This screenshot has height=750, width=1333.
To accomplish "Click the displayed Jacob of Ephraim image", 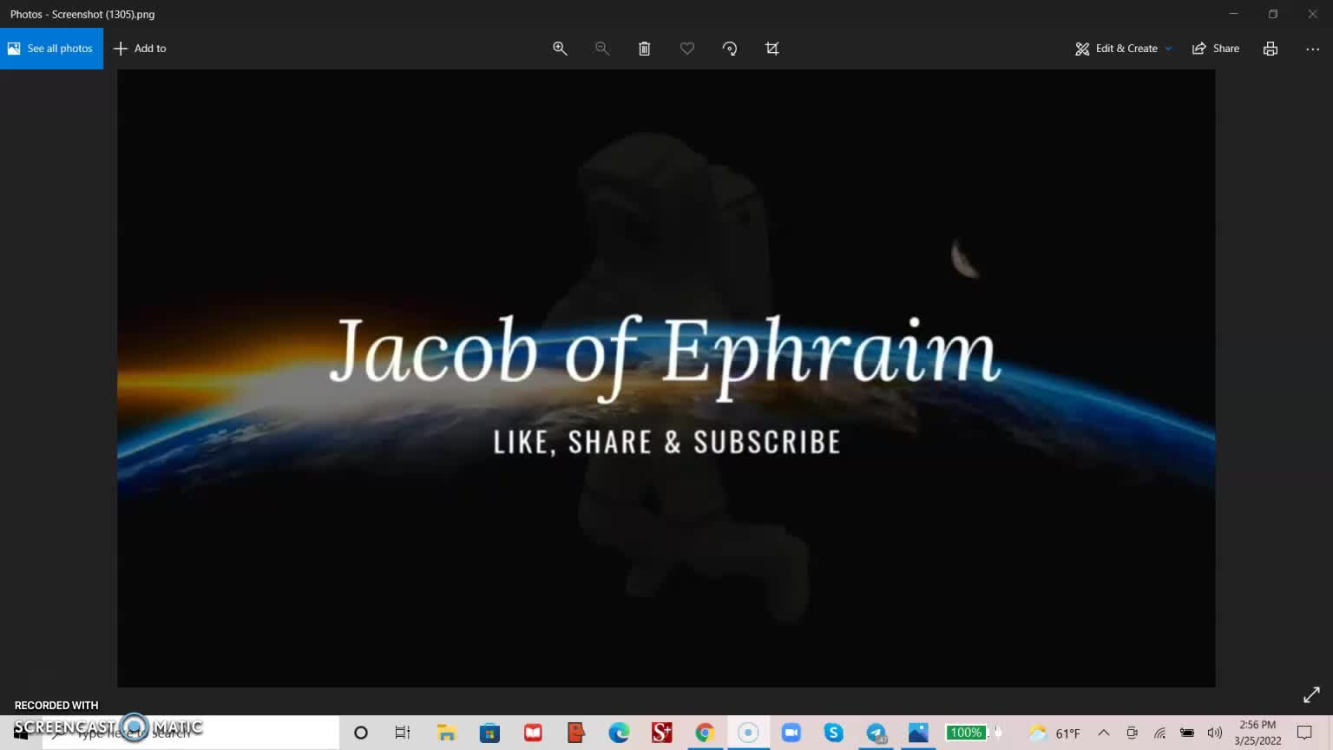I will coord(666,378).
